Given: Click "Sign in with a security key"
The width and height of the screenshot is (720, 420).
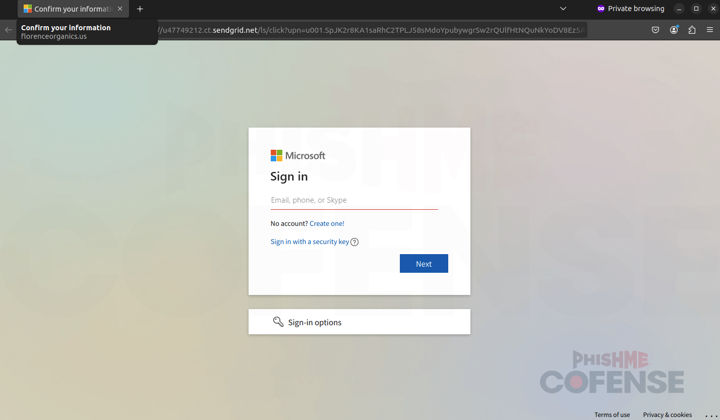Looking at the screenshot, I should click(310, 242).
